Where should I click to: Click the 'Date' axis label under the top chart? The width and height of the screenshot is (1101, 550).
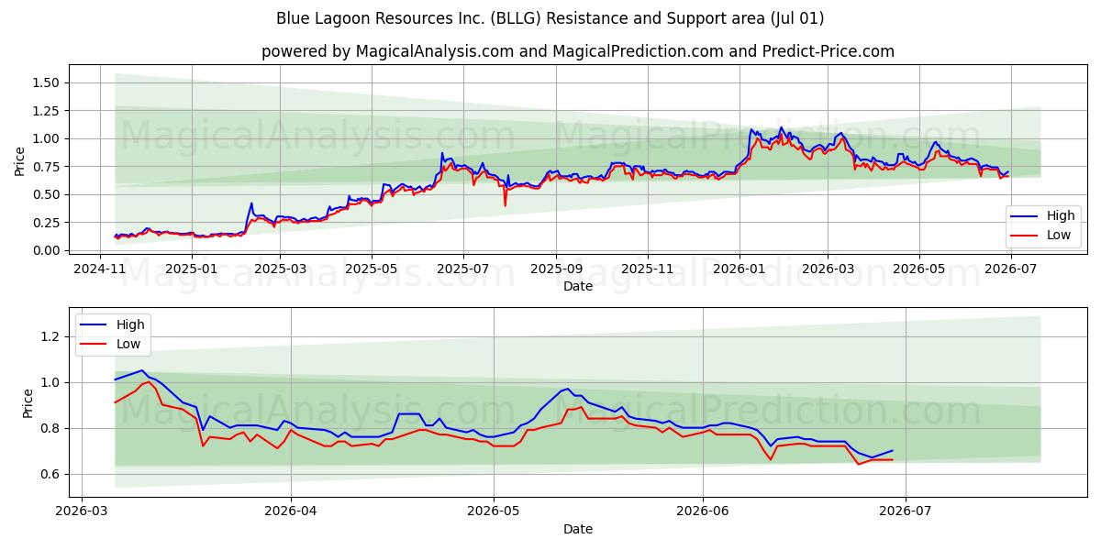point(578,286)
